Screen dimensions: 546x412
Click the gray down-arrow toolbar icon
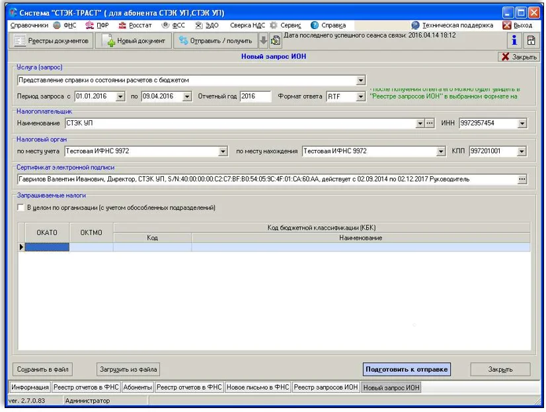point(263,41)
